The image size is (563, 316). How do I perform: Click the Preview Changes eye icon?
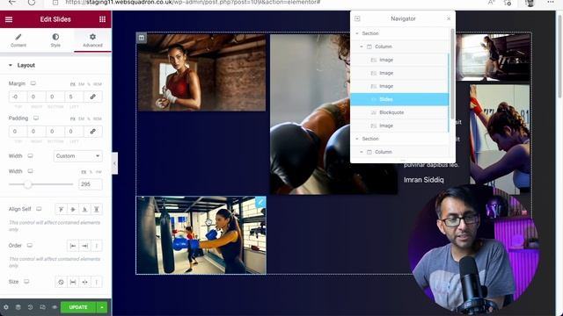coord(55,307)
